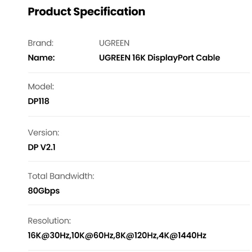Click the Version: field label
Viewport: 252px width, 252px height.
(43, 132)
